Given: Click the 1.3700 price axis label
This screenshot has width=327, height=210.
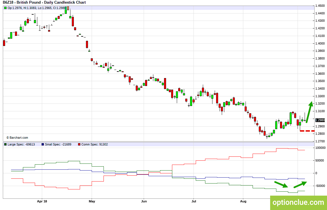Looking at the screenshot, I should tap(320, 66).
